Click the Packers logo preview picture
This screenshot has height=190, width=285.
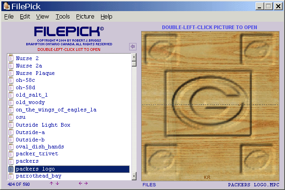coord(210,106)
